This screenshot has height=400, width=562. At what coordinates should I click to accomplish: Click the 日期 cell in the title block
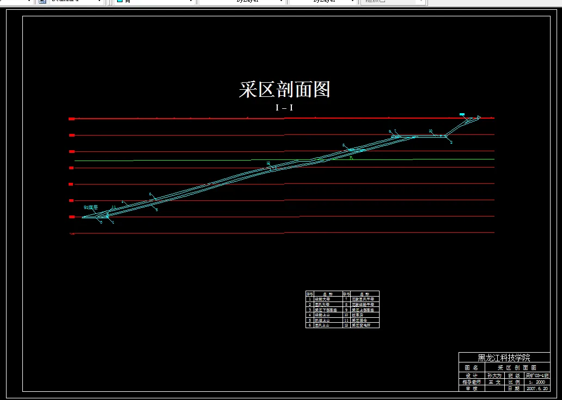point(514,389)
